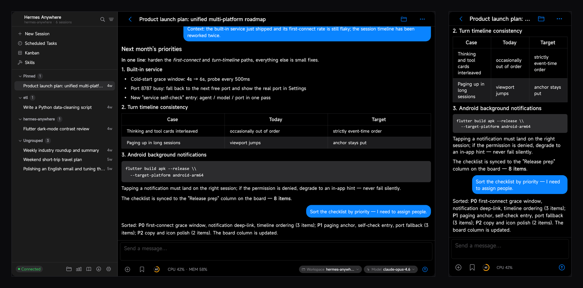Add an attachment in the right panel composer
The height and width of the screenshot is (288, 583).
(x=458, y=267)
